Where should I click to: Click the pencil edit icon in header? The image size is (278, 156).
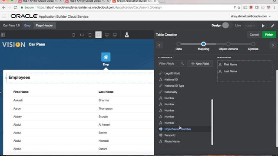point(273,26)
